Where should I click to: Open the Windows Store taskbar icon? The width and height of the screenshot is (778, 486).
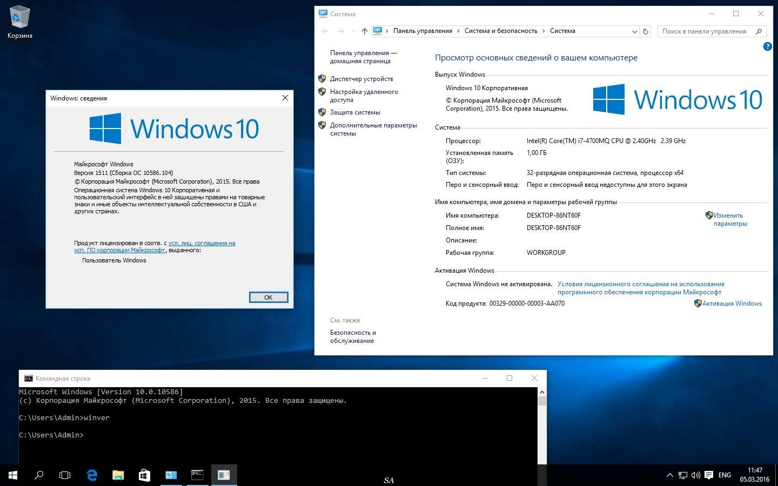(x=144, y=475)
